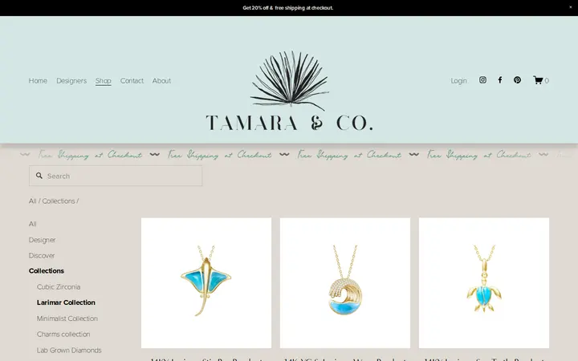Click the Tamara & Co. palm logo

(x=289, y=91)
